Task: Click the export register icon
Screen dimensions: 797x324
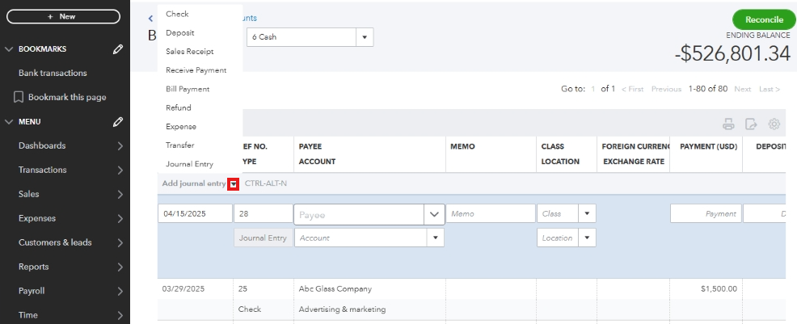Action: click(751, 124)
